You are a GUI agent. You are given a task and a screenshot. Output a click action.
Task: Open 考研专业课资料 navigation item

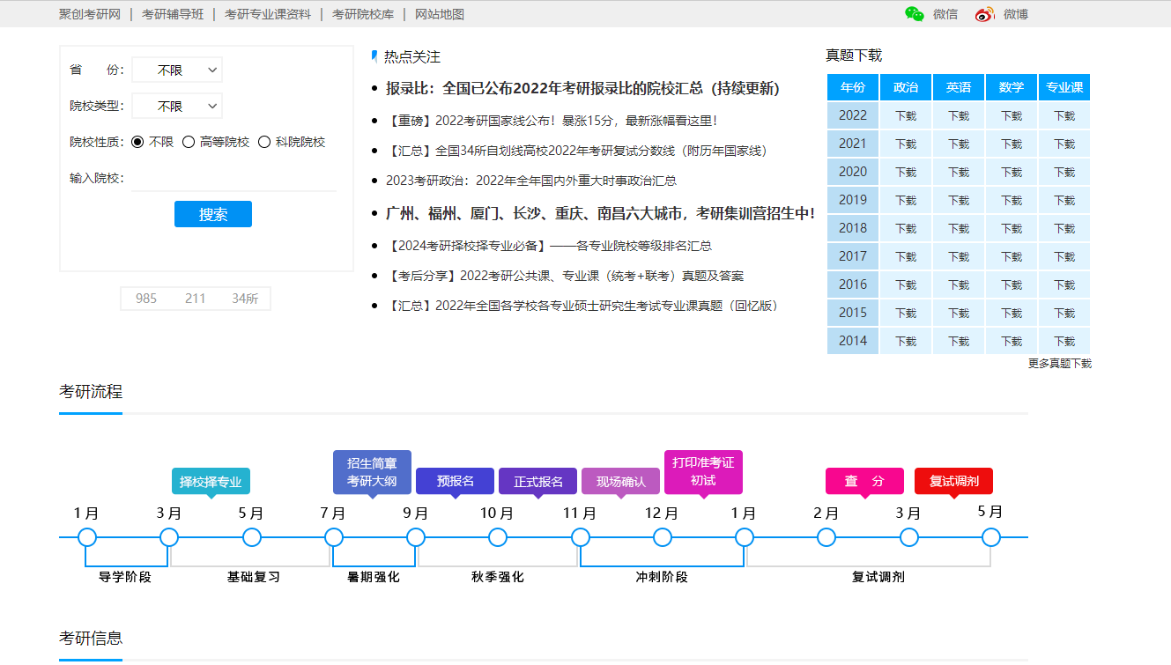point(268,14)
